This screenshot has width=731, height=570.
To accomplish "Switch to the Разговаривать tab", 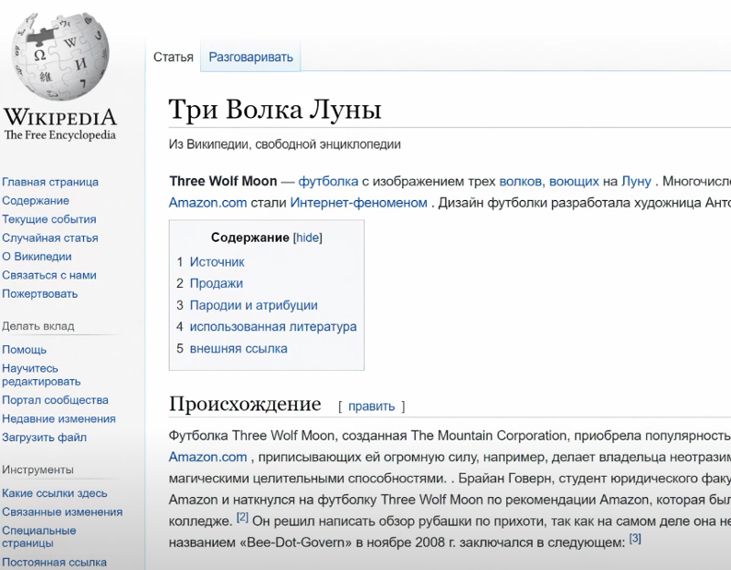I will [x=250, y=57].
